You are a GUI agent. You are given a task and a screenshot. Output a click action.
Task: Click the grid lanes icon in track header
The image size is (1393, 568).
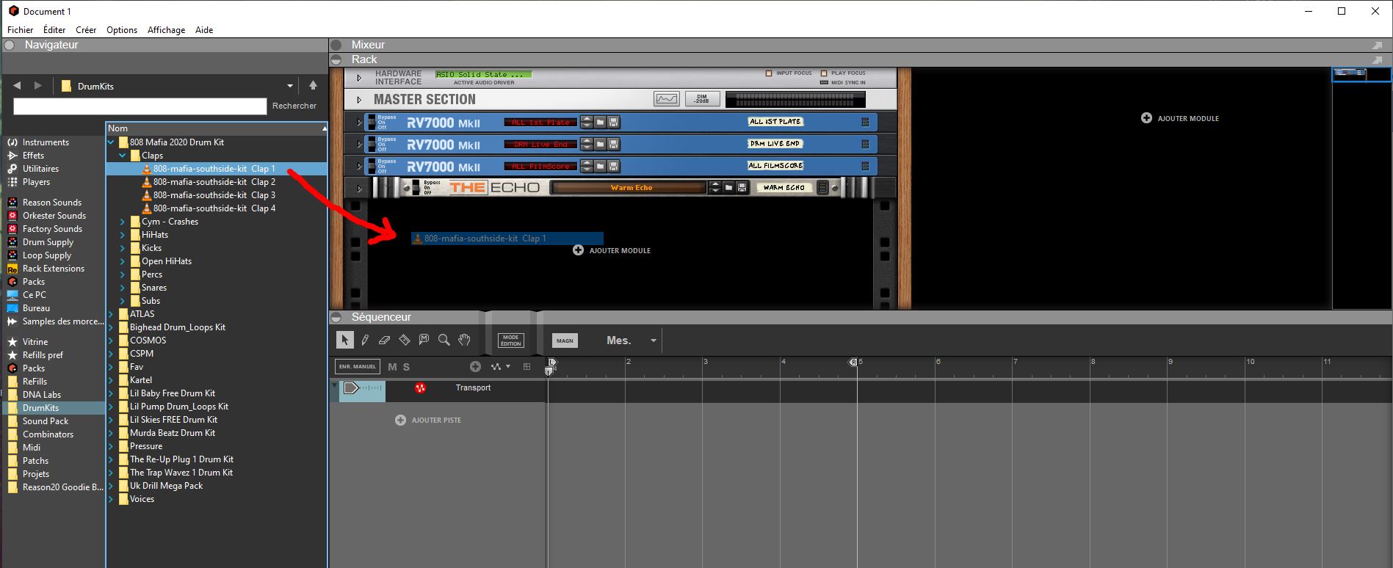527,366
